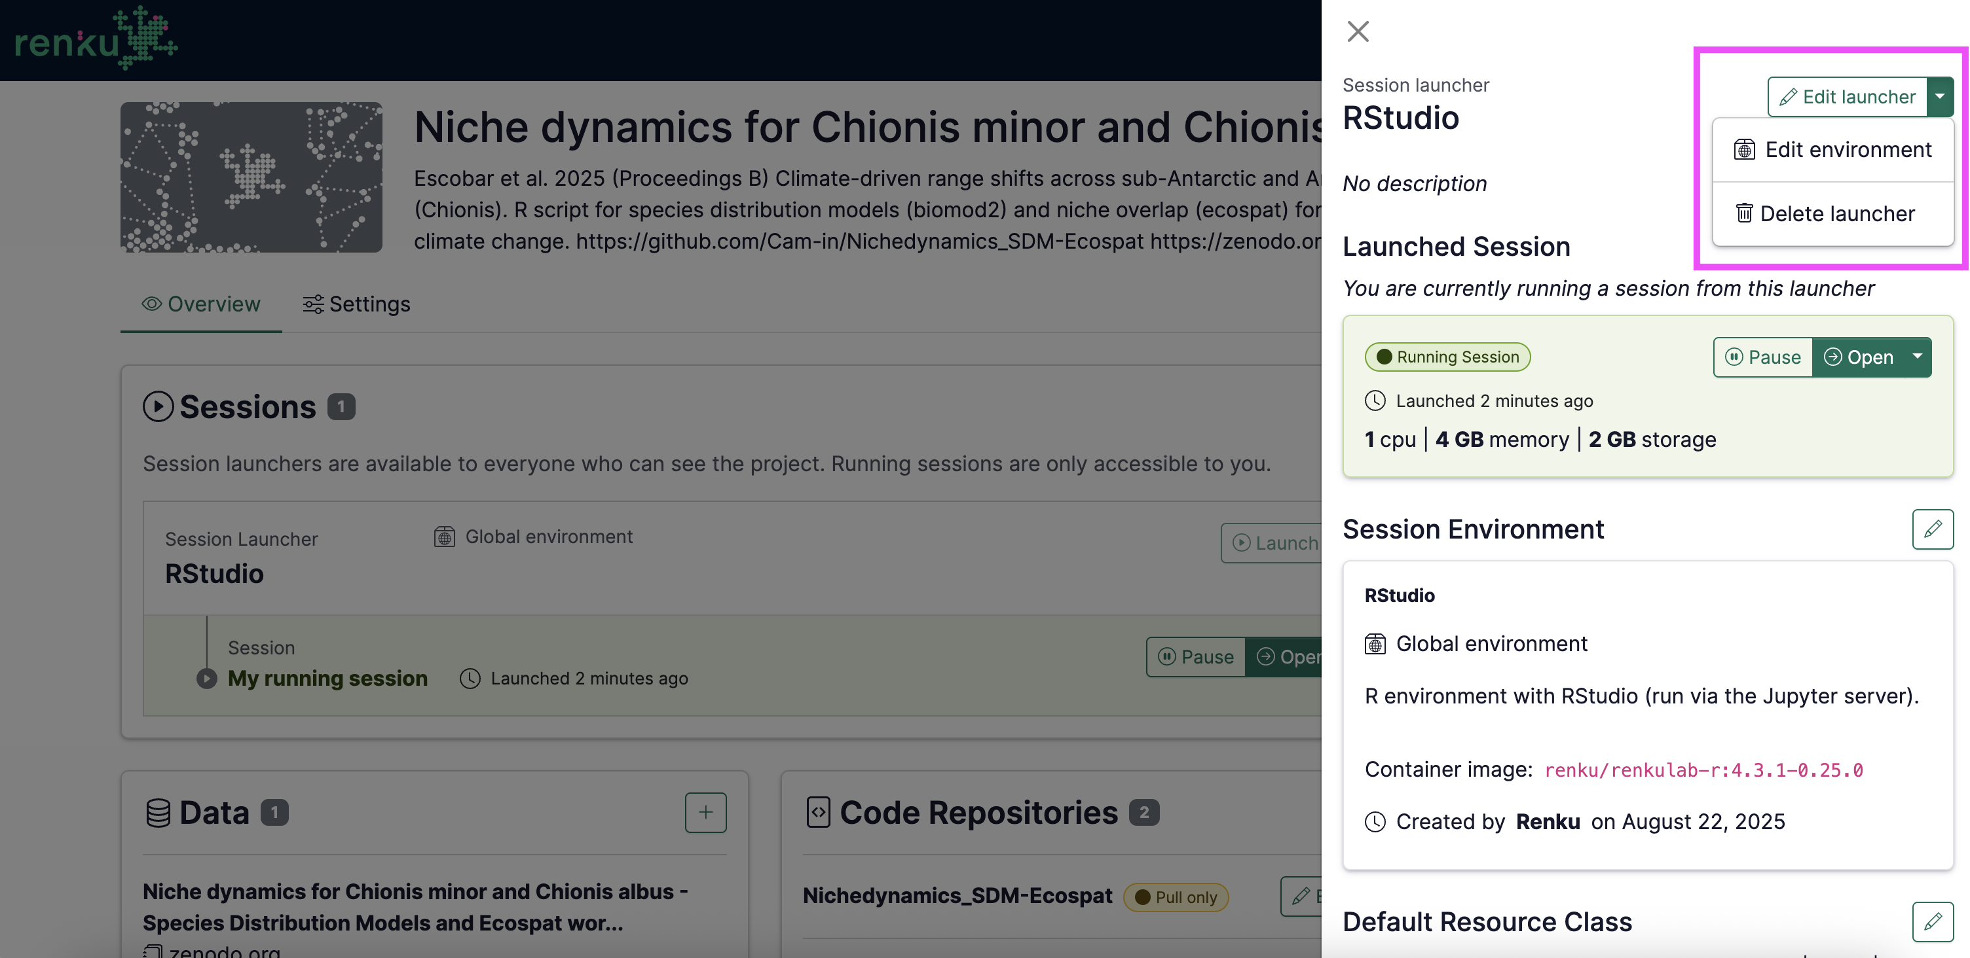Screen dimensions: 1970x958
Task: Switch to the Settings tab
Action: coord(356,304)
